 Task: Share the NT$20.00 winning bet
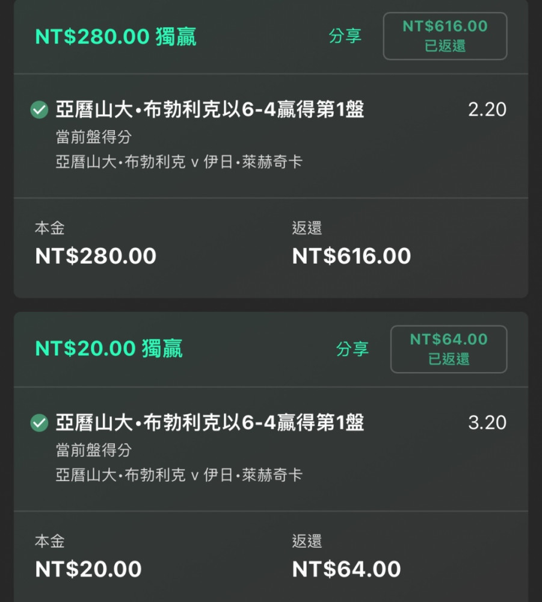352,349
